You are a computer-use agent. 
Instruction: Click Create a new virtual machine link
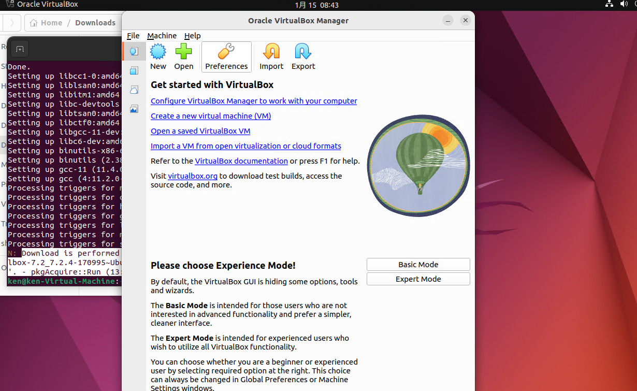point(210,116)
